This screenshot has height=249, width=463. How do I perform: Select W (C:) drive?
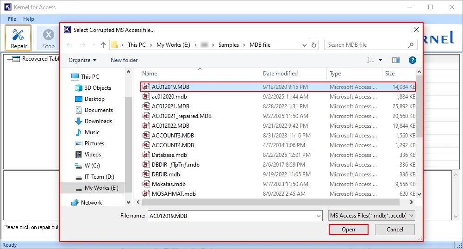(x=88, y=166)
